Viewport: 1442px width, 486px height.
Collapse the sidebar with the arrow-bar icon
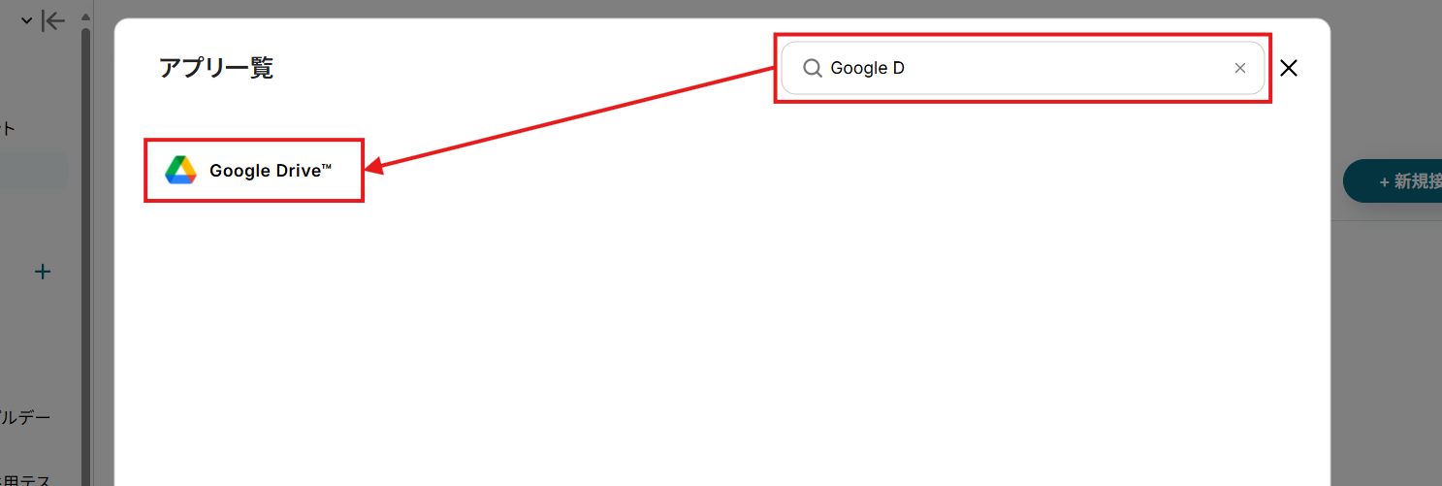tap(54, 20)
